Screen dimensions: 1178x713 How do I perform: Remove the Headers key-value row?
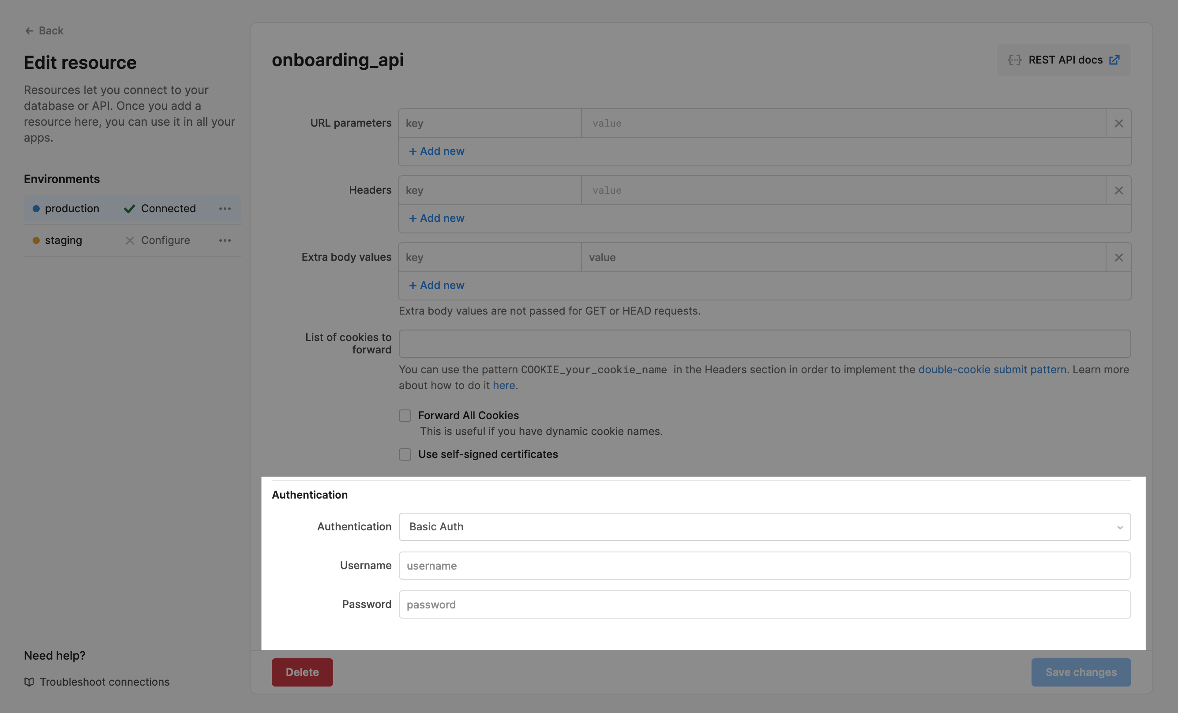click(1119, 190)
